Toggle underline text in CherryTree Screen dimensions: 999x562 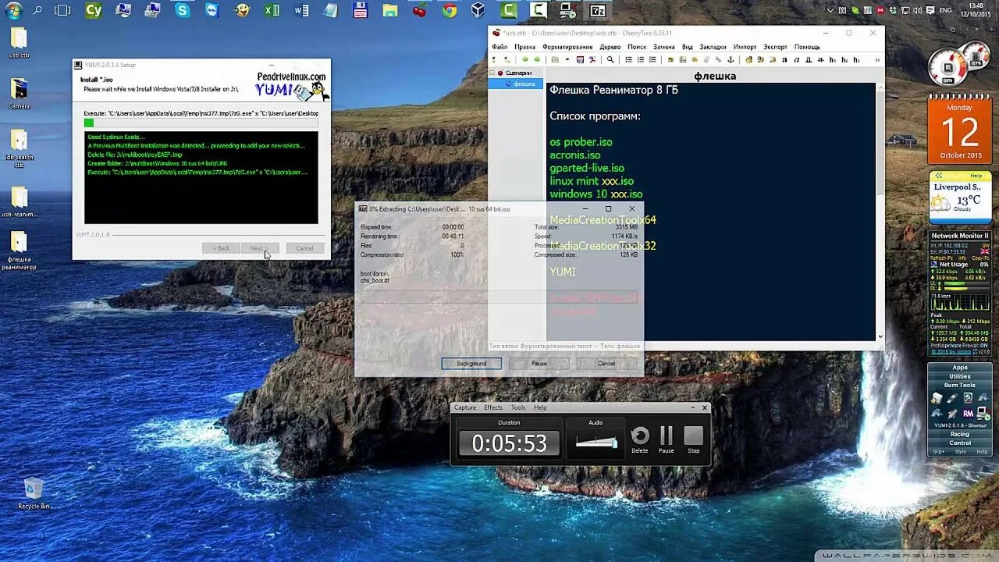coord(809,59)
